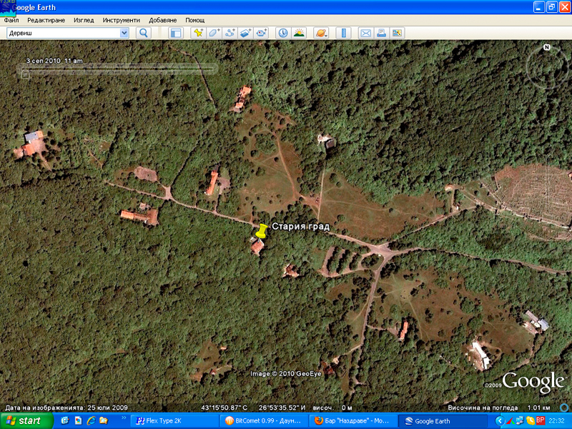Click the search magnifier button
Viewport: 572px width, 429px height.
(x=144, y=33)
